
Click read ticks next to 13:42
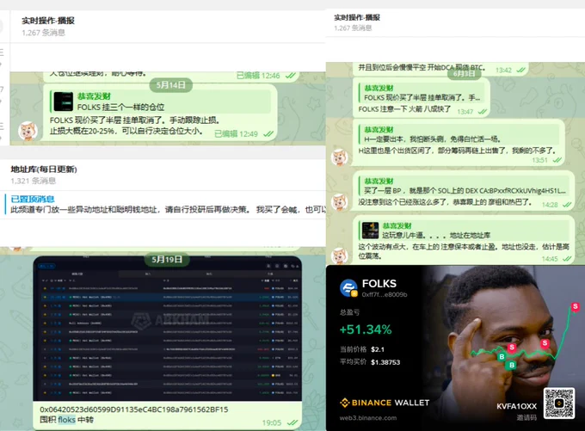tap(520, 70)
